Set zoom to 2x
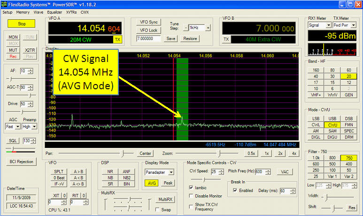The width and height of the screenshot is (363, 216). pyautogui.click(x=280, y=154)
